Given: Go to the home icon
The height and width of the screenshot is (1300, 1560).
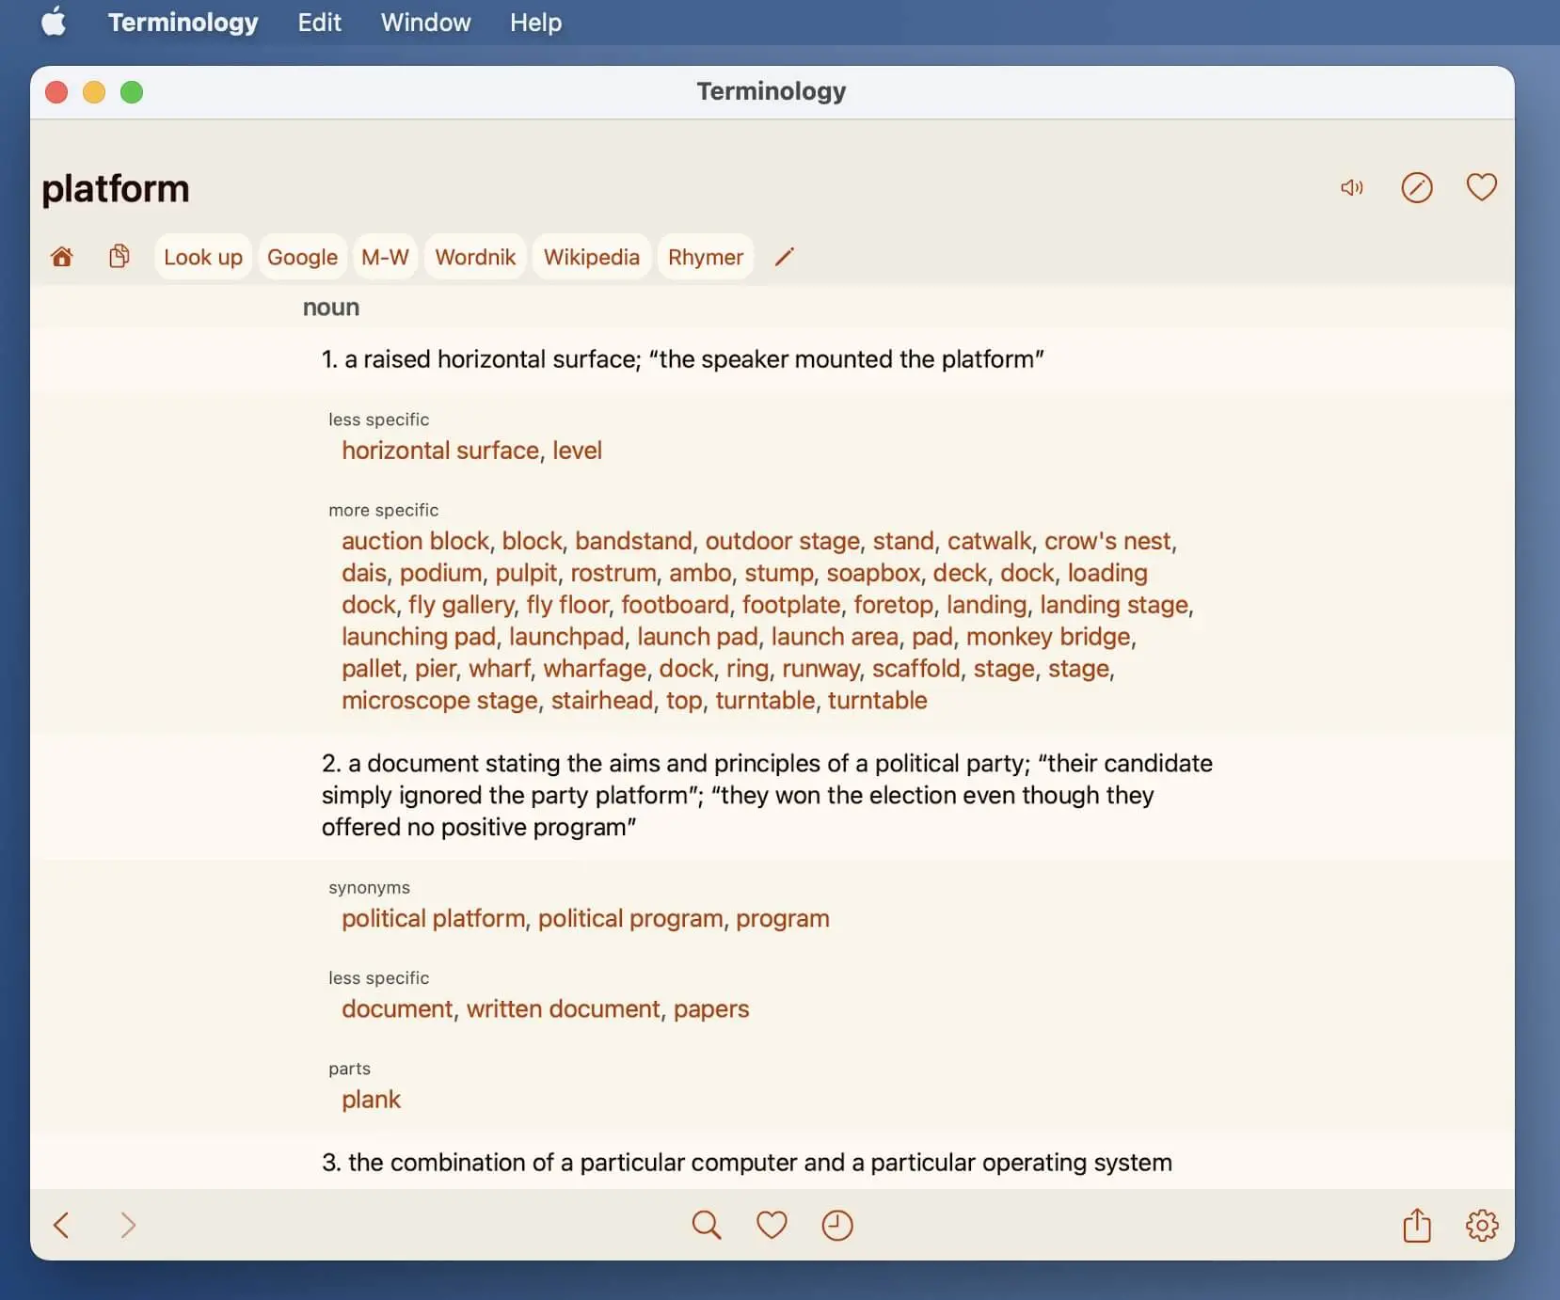Looking at the screenshot, I should tap(62, 256).
